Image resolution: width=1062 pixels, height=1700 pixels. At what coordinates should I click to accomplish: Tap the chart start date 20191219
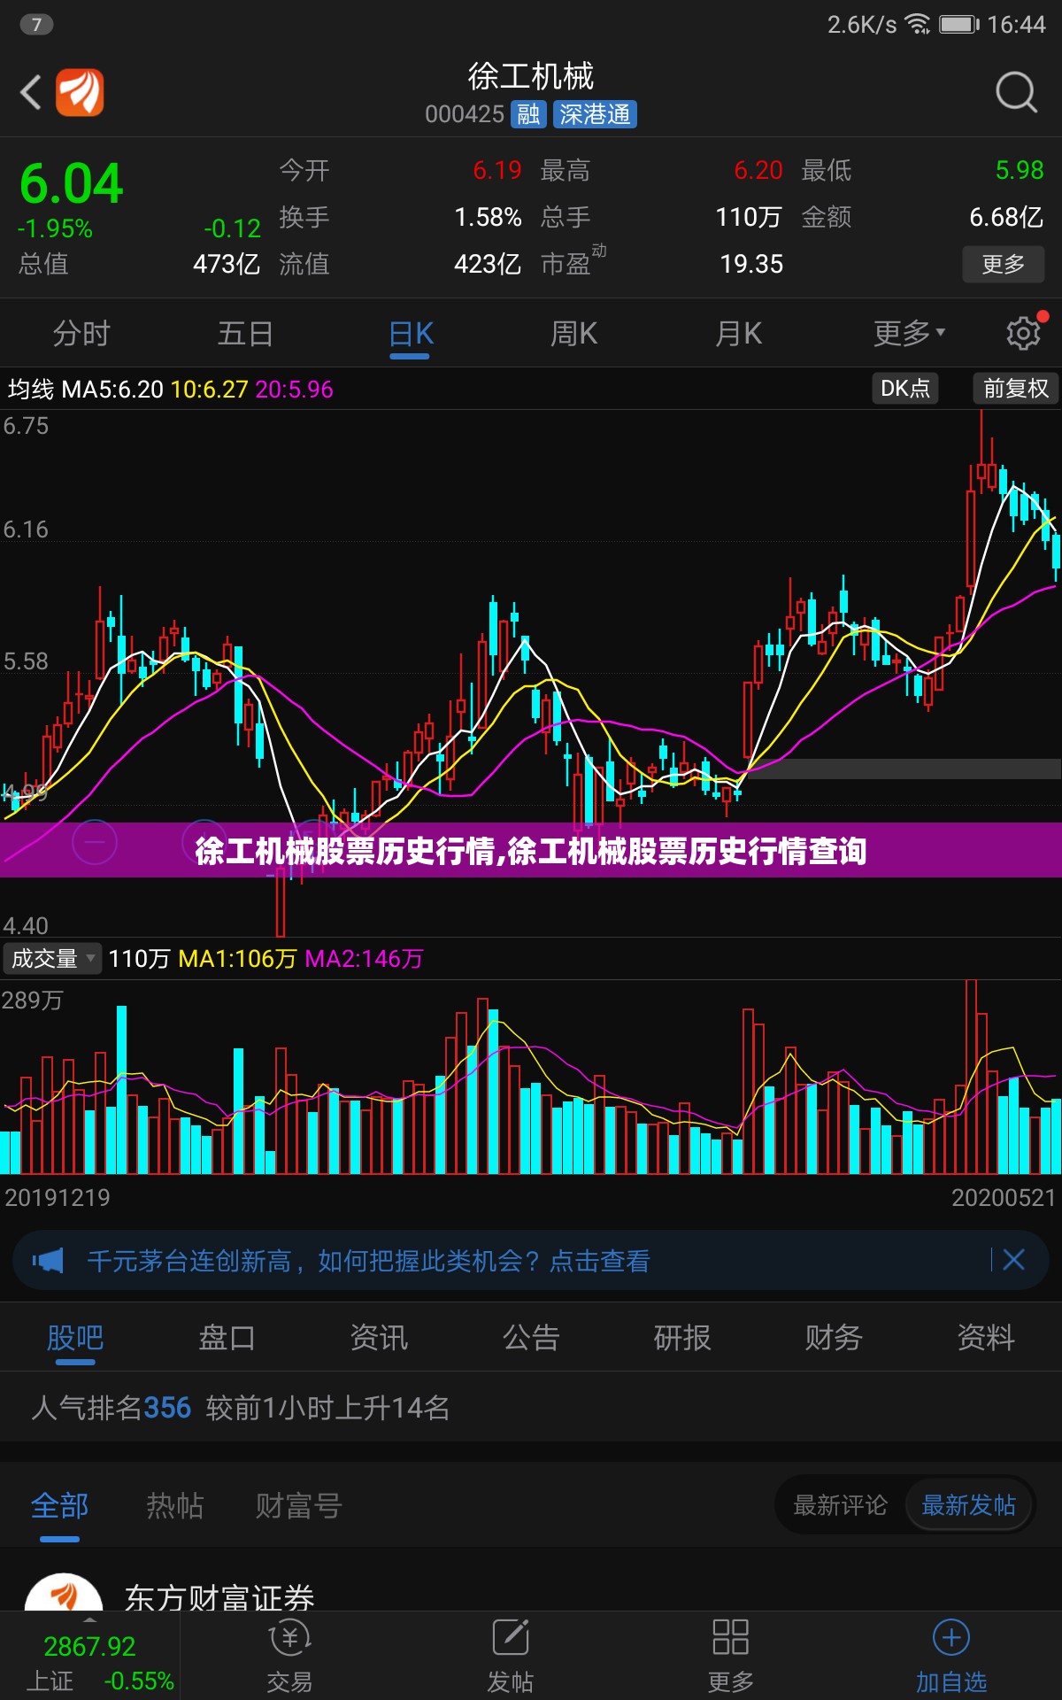click(x=58, y=1197)
